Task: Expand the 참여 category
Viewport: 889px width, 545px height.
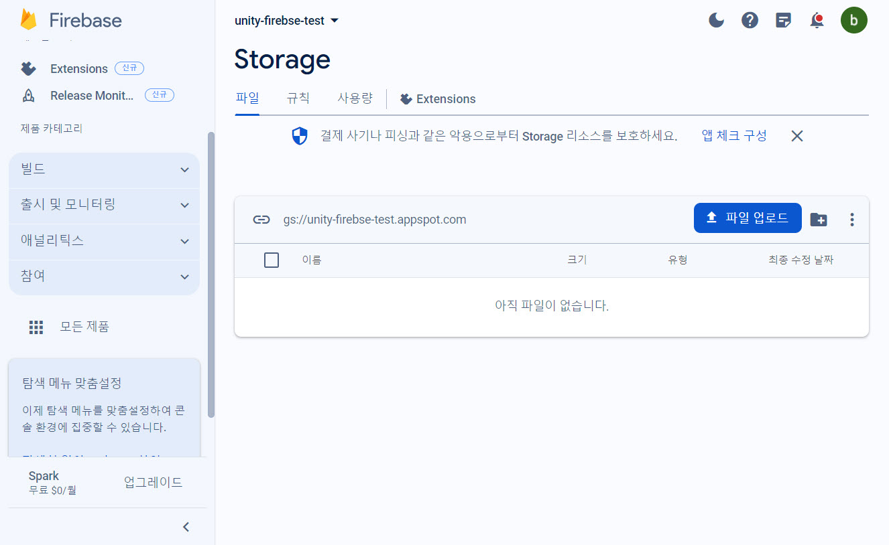Action: [104, 277]
